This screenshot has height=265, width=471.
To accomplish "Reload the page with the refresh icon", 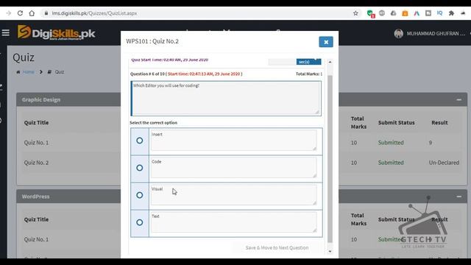I will pyautogui.click(x=20, y=13).
